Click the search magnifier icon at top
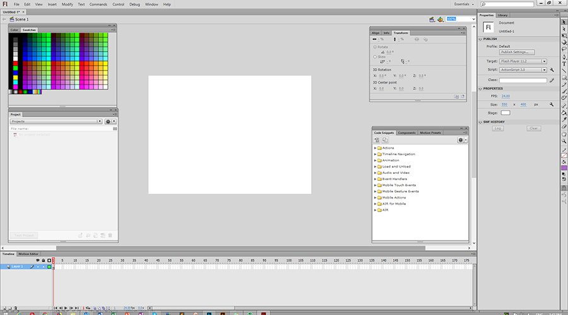Screen dimensions: 568x315 [x=483, y=4]
